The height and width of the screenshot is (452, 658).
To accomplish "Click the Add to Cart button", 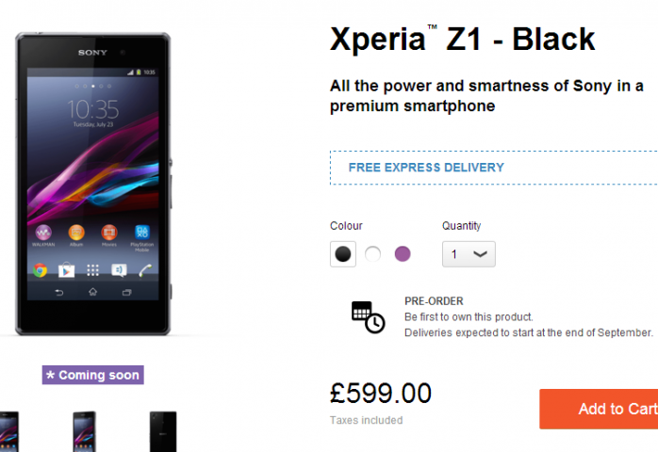I will (x=599, y=409).
